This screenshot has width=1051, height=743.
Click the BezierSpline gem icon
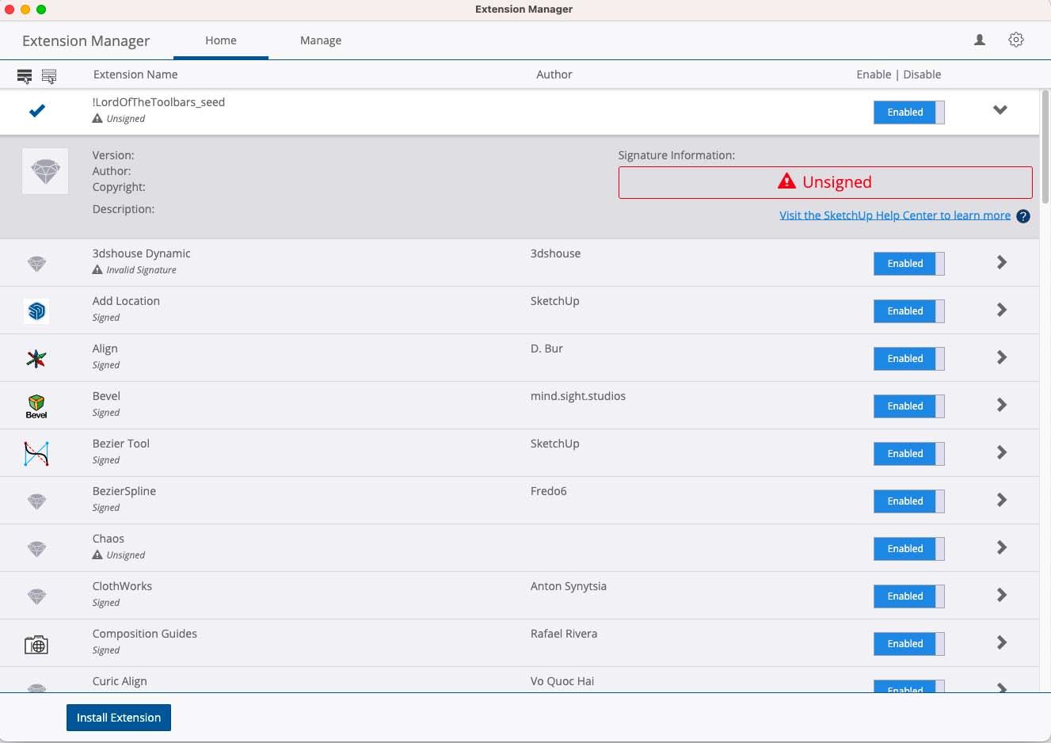click(36, 501)
